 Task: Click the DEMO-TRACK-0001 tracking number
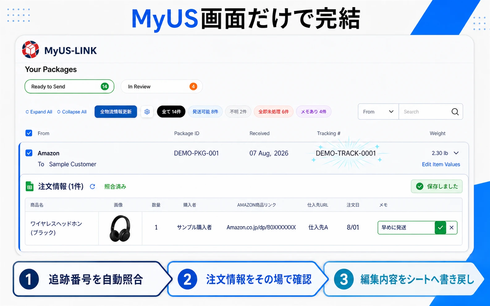click(x=346, y=153)
